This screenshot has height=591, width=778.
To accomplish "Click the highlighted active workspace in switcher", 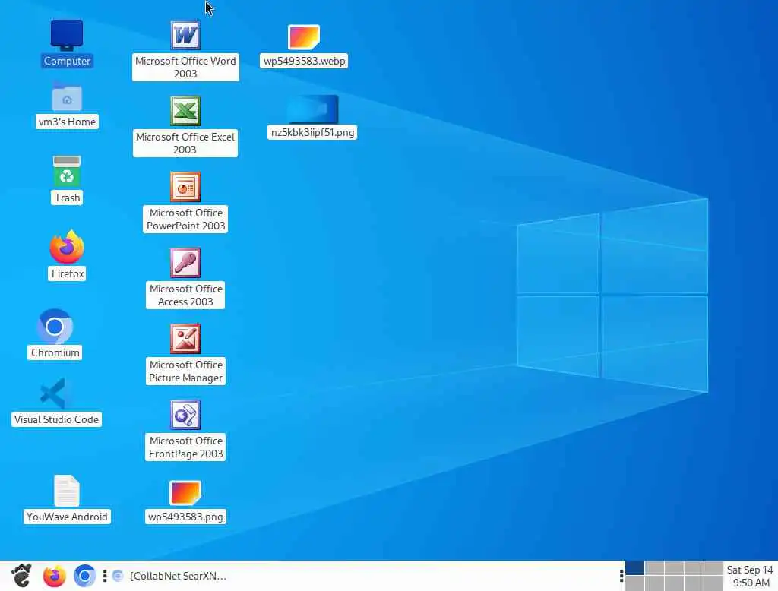I will coord(634,567).
